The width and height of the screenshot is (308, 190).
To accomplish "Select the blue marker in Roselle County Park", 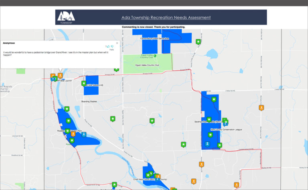I will pos(84,134).
